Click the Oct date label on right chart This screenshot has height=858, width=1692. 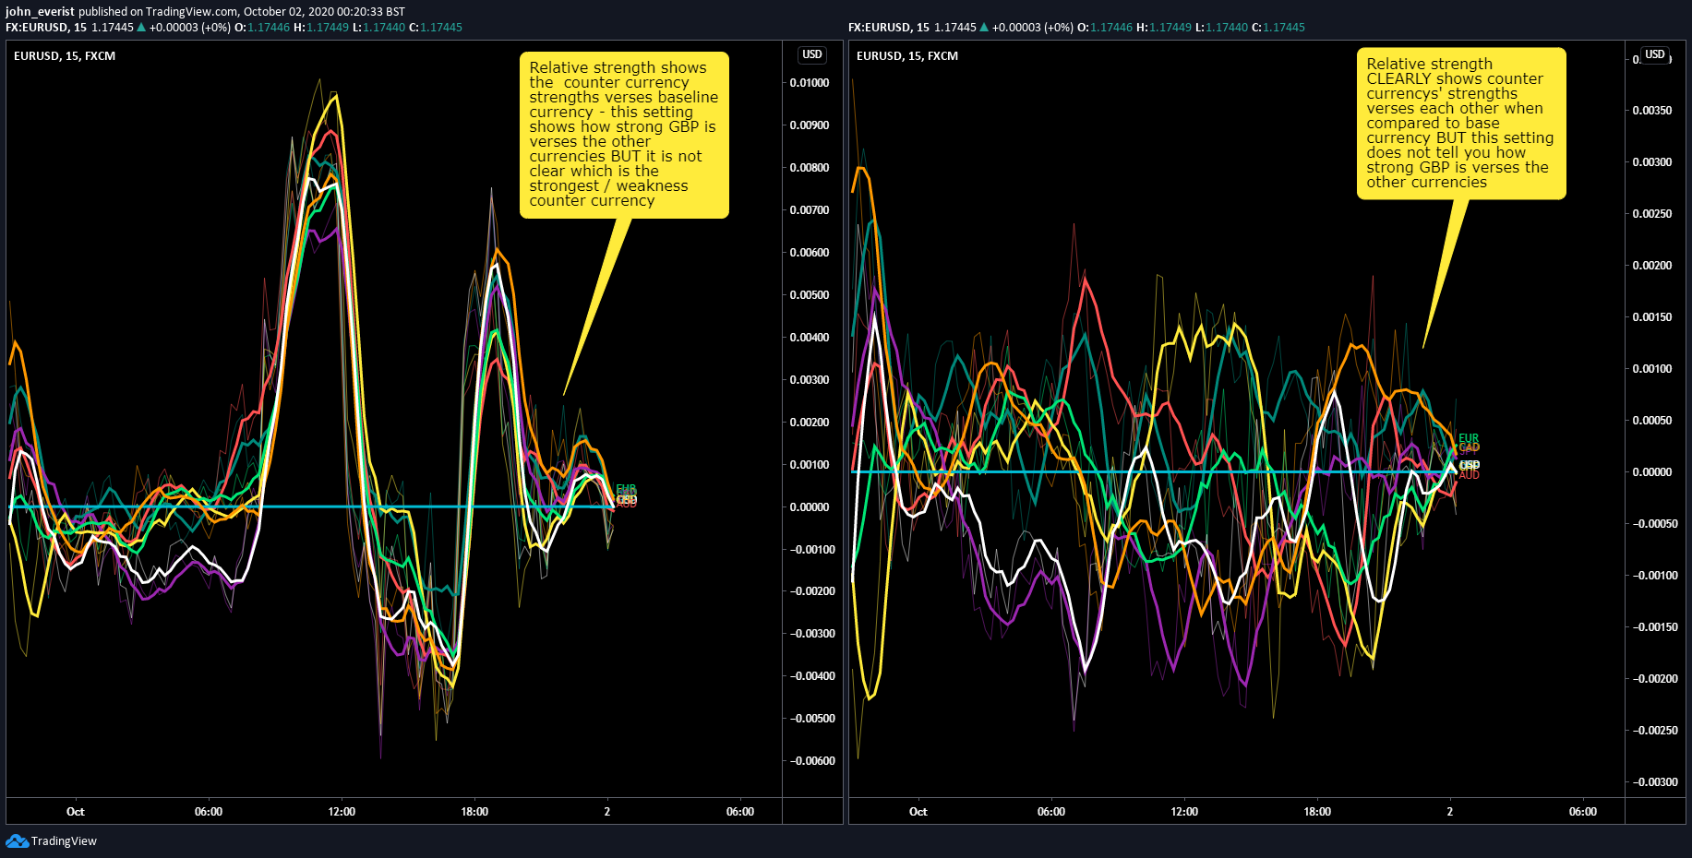pos(918,812)
